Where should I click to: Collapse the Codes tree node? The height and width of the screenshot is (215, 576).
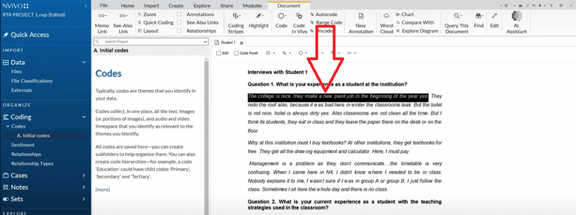tap(8, 126)
